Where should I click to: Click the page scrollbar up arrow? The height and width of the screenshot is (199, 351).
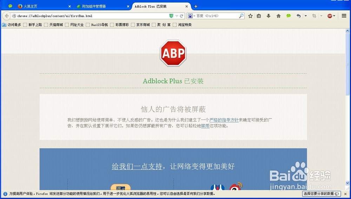coord(347,31)
